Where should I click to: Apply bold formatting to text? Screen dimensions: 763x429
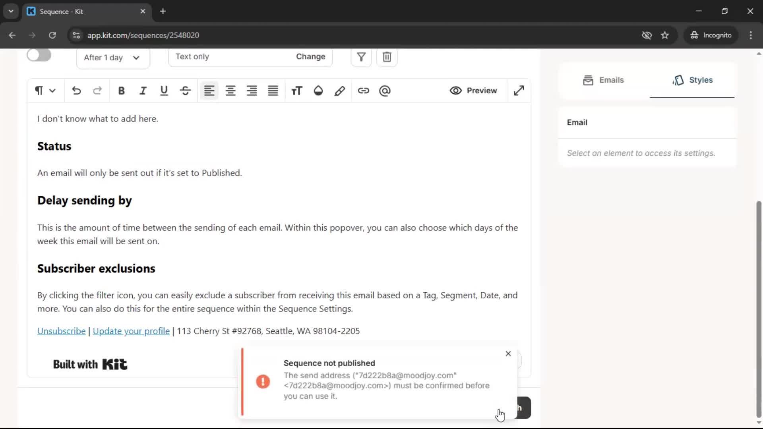[121, 91]
